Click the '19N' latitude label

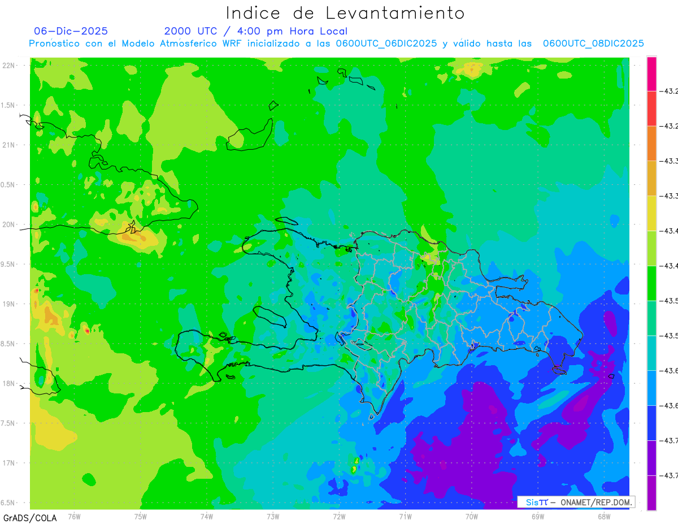[9, 304]
